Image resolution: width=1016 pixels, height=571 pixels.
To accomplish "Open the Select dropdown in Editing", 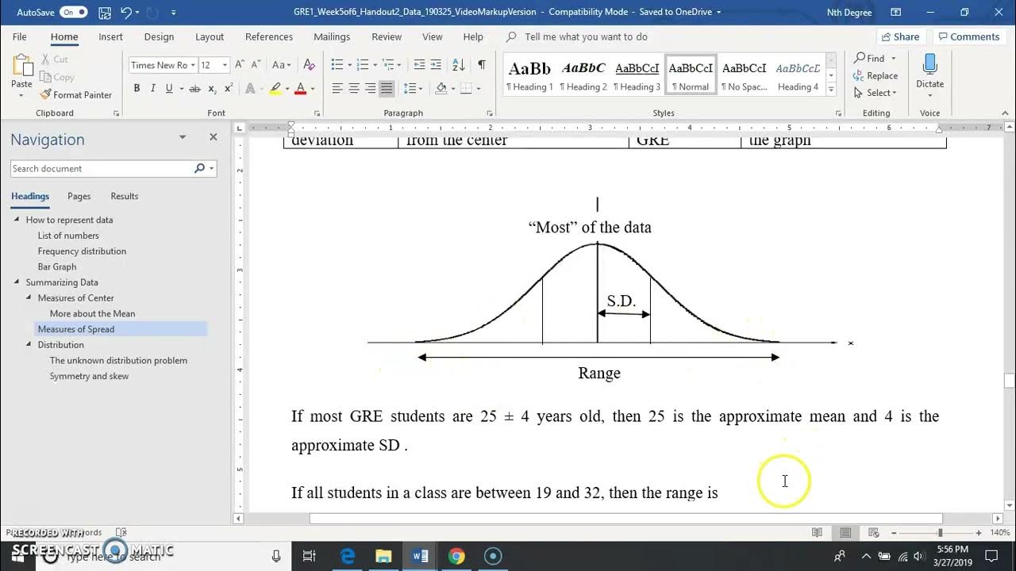I will [875, 93].
